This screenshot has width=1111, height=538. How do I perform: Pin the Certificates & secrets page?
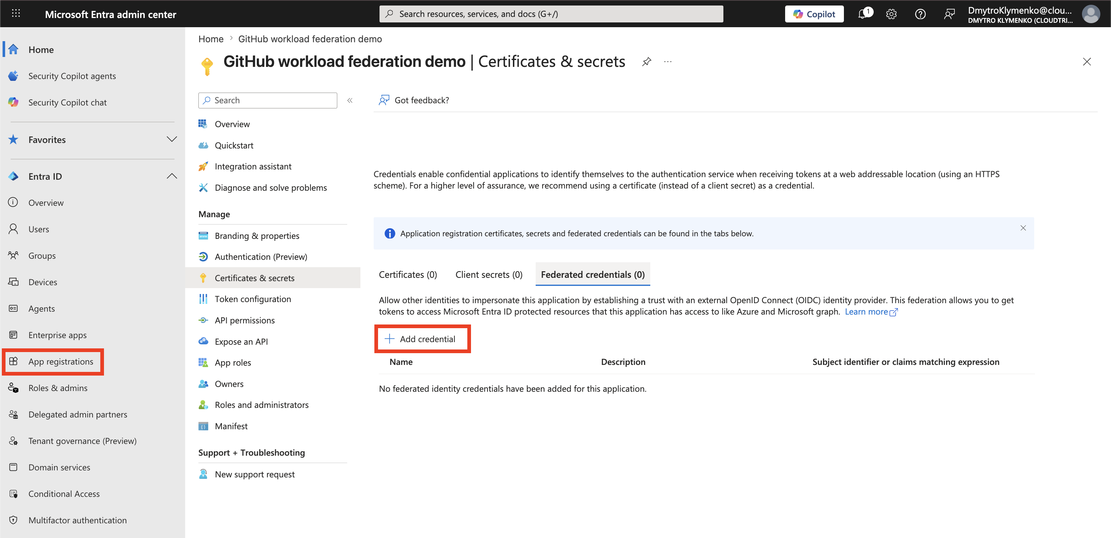coord(646,62)
